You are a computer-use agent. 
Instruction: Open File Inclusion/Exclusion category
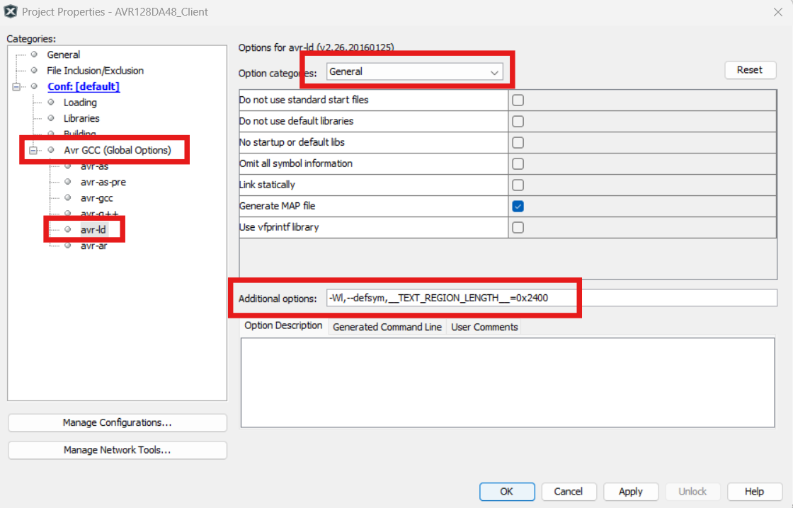[95, 71]
